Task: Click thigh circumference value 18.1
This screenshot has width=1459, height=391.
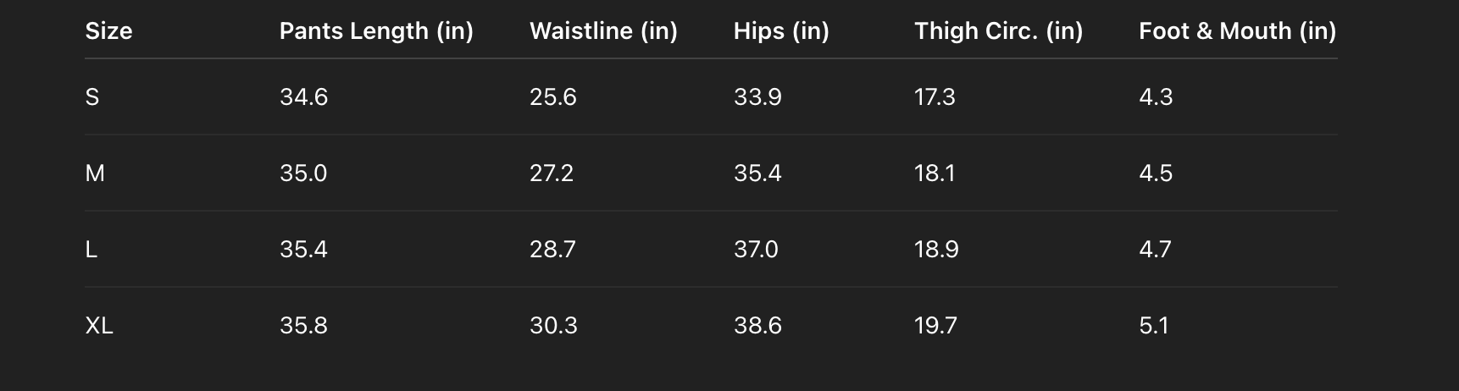Action: click(x=935, y=173)
